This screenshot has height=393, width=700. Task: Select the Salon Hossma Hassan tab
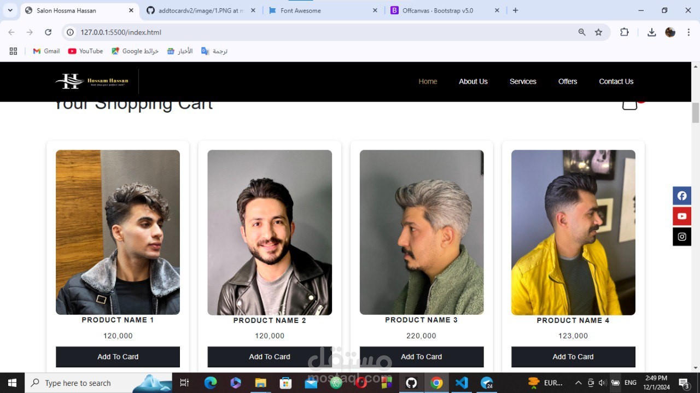pyautogui.click(x=79, y=10)
